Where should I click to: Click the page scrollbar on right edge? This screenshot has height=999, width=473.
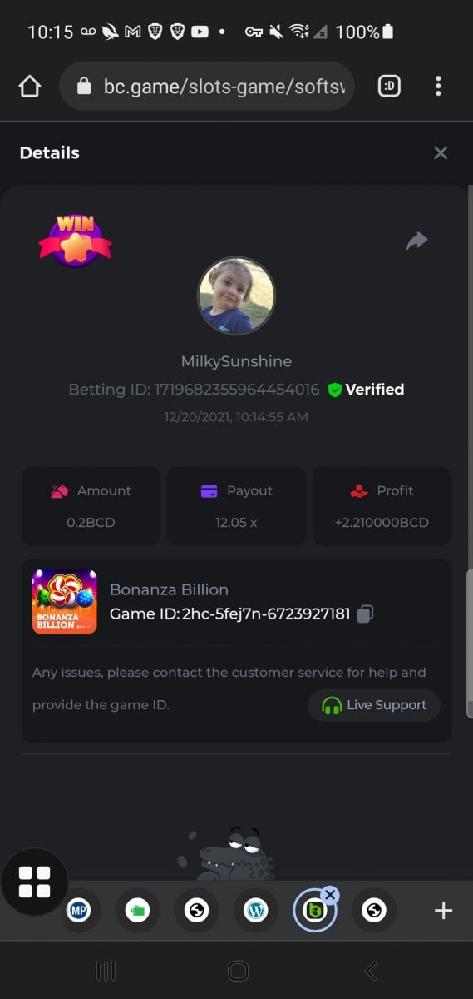click(x=469, y=643)
